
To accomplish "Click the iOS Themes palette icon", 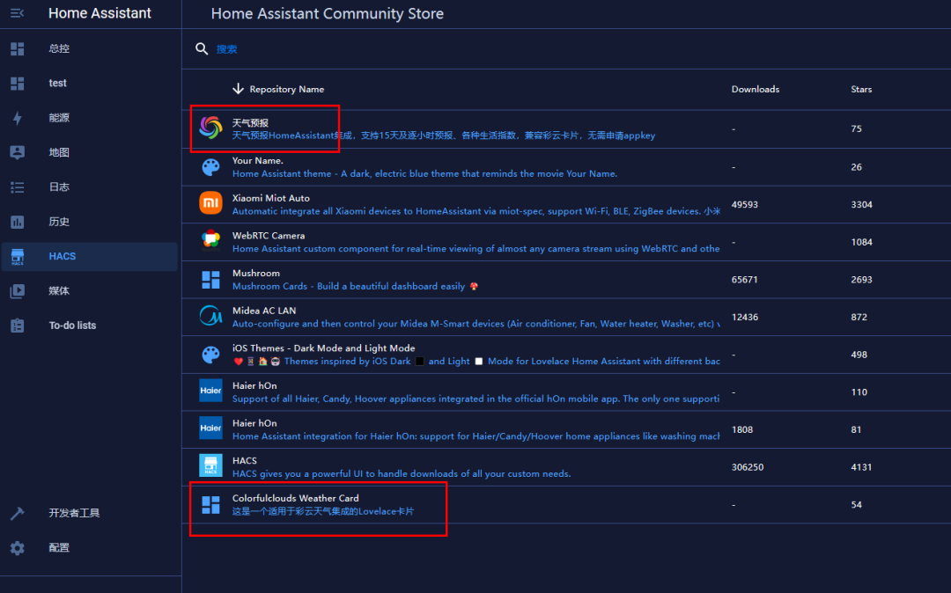I will tap(210, 355).
